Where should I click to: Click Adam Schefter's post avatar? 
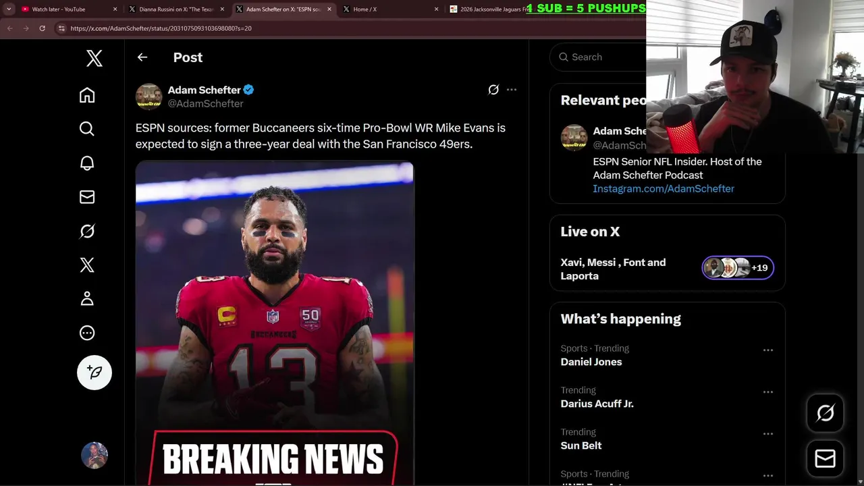coord(149,97)
